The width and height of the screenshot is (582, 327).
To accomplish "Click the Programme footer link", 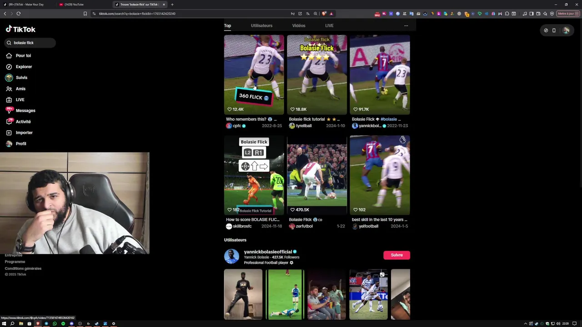I will tap(15, 262).
